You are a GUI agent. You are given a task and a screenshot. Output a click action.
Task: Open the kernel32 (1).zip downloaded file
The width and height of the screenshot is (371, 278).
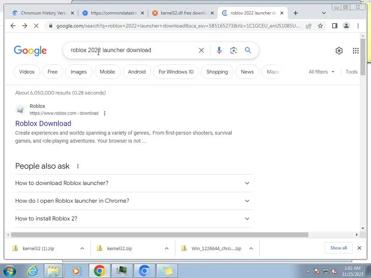(x=38, y=248)
